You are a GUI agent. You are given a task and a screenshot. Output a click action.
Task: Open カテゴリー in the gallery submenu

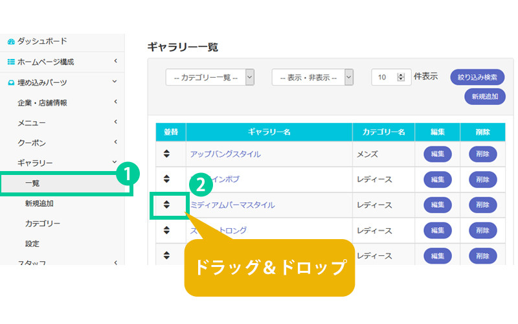click(43, 224)
